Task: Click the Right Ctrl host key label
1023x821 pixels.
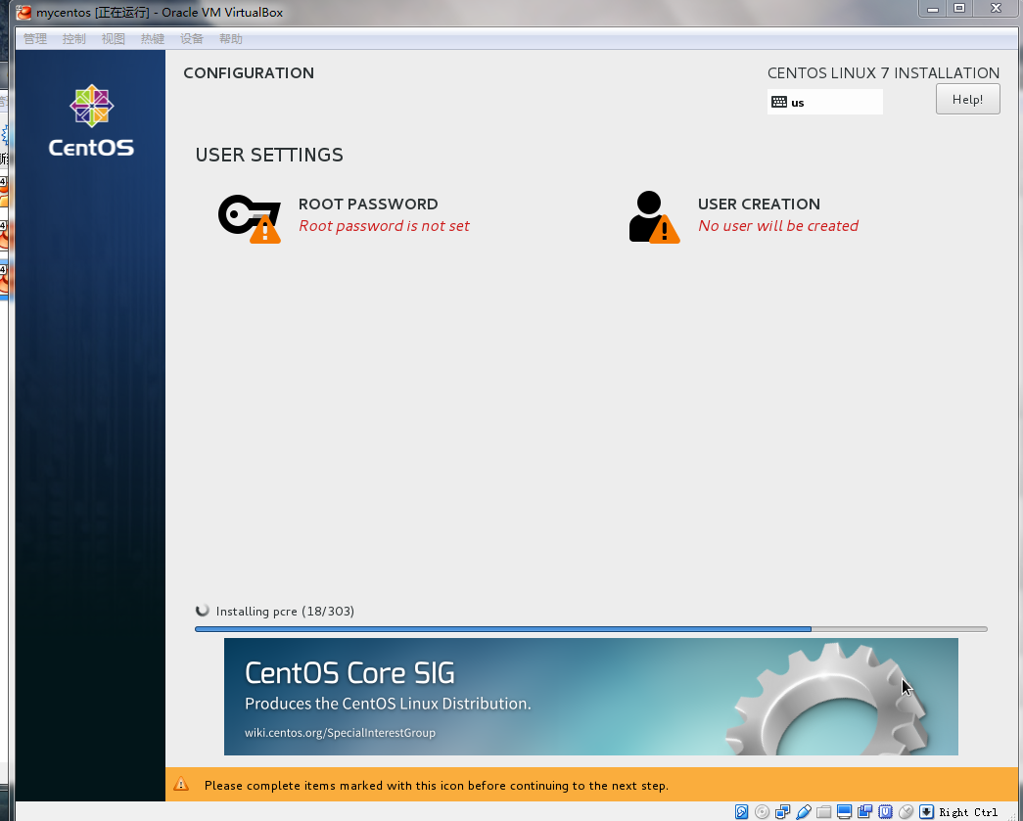Action: 968,812
